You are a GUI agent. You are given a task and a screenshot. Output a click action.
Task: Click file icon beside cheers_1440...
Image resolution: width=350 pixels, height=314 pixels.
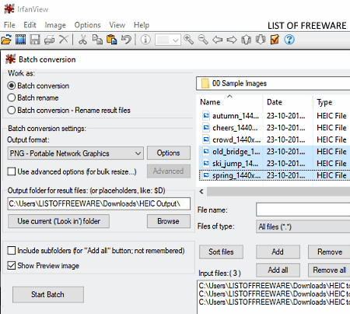[206, 128]
